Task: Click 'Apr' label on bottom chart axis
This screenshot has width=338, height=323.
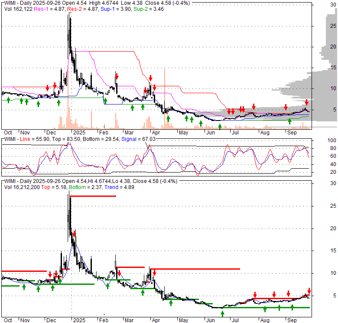Action: (156, 320)
